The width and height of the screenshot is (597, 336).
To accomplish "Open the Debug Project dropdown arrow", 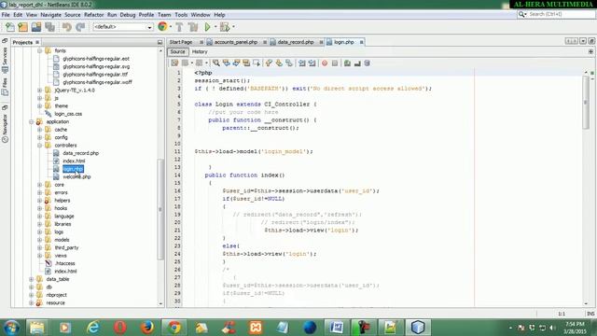I will [233, 27].
